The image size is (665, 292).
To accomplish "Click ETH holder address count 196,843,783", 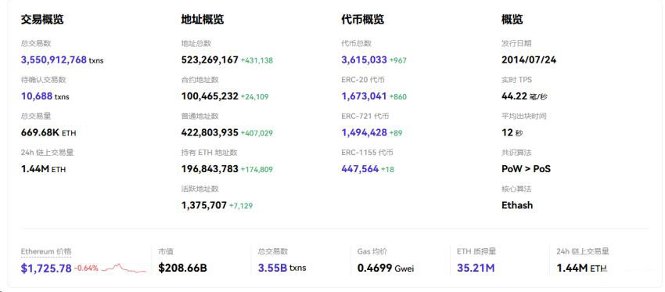I will tap(210, 169).
